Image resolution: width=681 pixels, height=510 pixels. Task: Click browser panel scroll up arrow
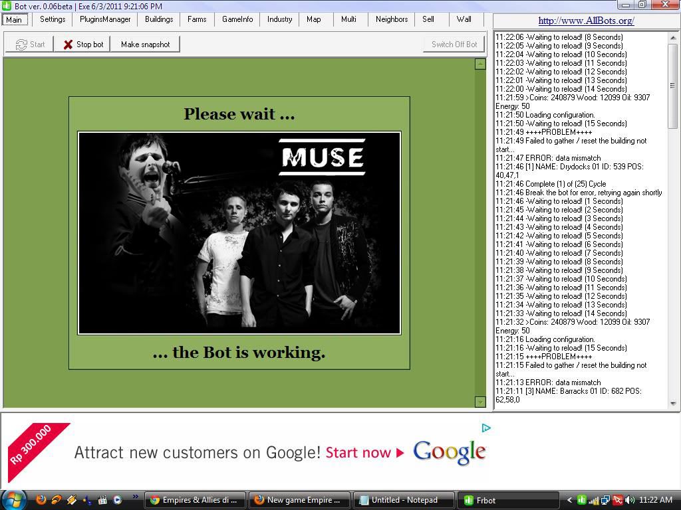[480, 64]
